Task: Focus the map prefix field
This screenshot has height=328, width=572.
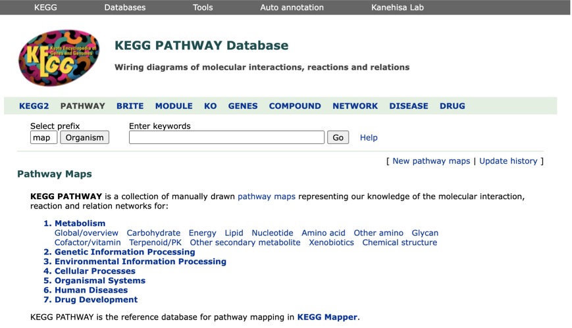Action: tap(44, 137)
